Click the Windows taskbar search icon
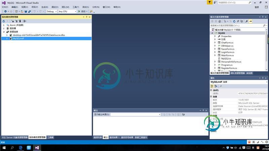This screenshot has height=151, width=269. (x=12, y=148)
